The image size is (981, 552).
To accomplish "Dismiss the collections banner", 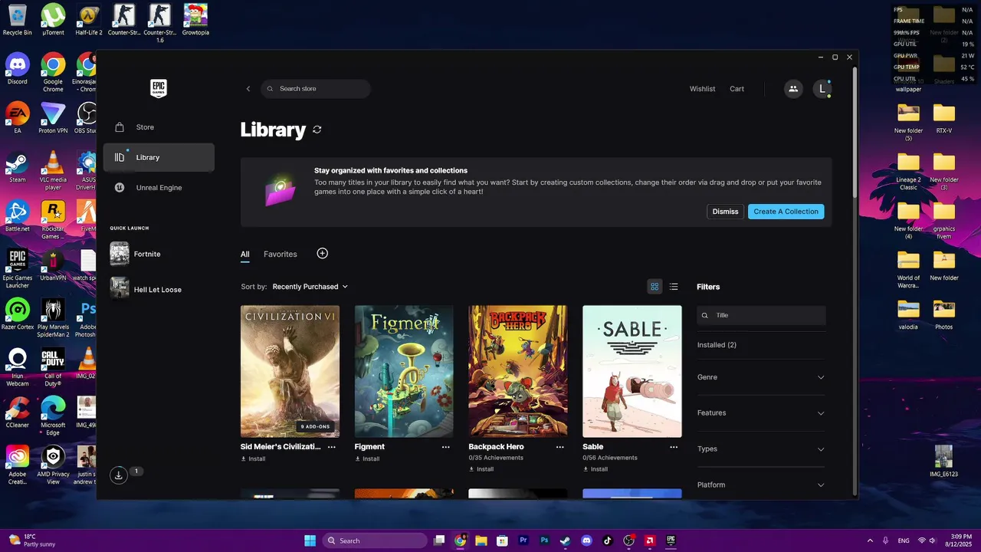I will pyautogui.click(x=725, y=212).
